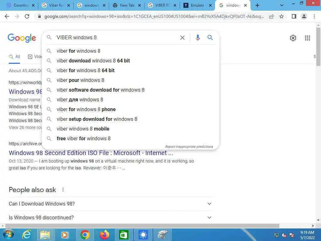
Task: Close the Viber for tab
Action: pyautogui.click(x=69, y=6)
